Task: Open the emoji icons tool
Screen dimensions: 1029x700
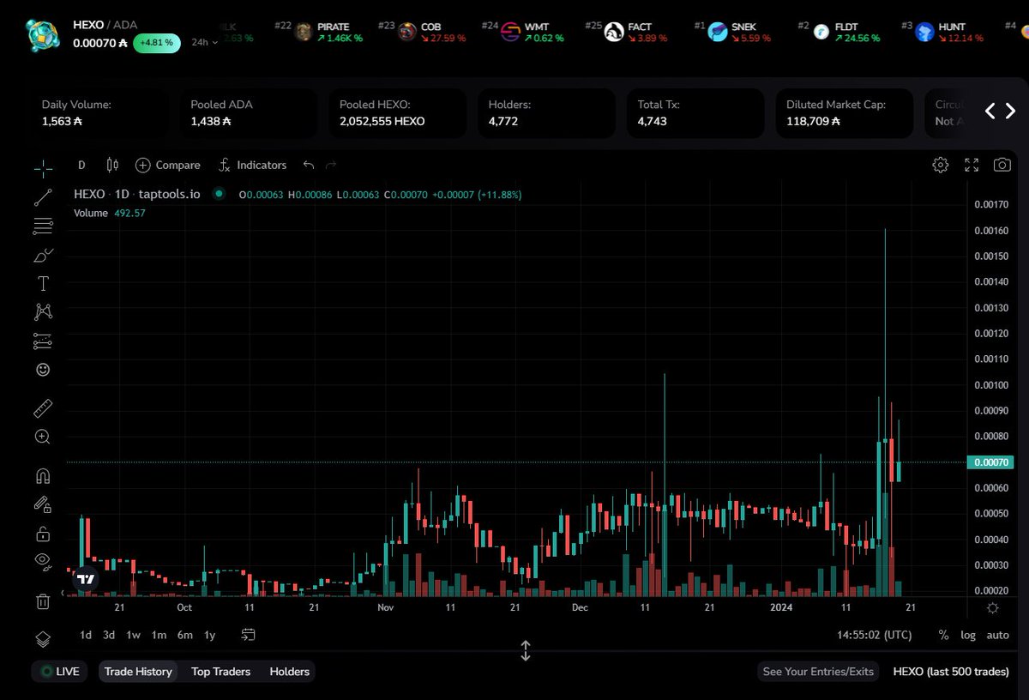Action: tap(43, 370)
